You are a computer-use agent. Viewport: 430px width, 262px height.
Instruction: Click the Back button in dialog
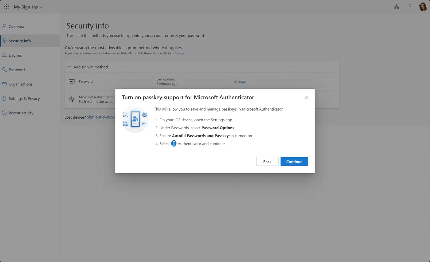click(267, 162)
